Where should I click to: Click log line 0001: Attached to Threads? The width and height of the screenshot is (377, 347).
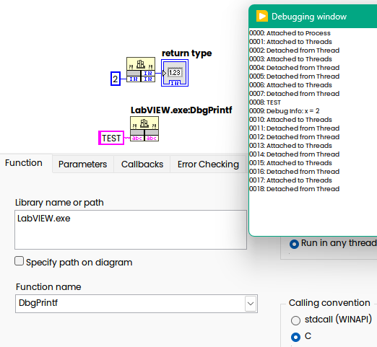click(x=290, y=42)
